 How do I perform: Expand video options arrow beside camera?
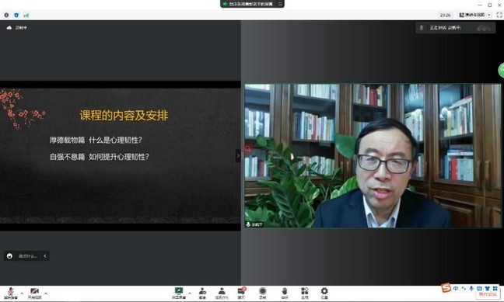click(x=46, y=293)
